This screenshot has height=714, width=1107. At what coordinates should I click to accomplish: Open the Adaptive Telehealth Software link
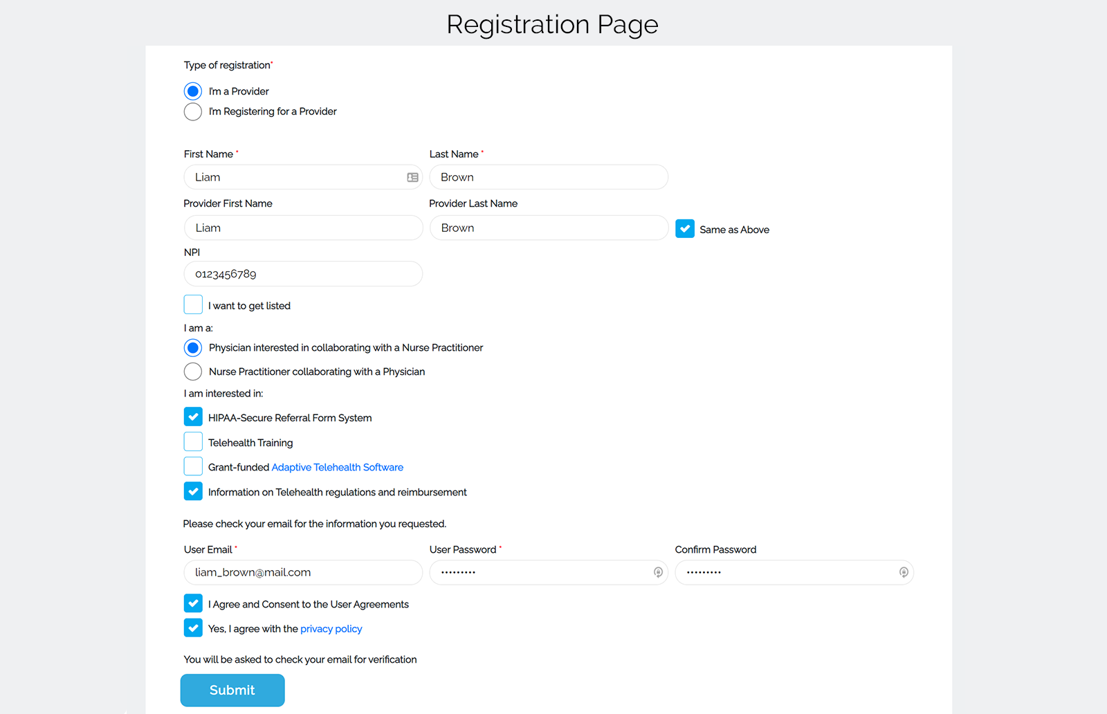[337, 468]
